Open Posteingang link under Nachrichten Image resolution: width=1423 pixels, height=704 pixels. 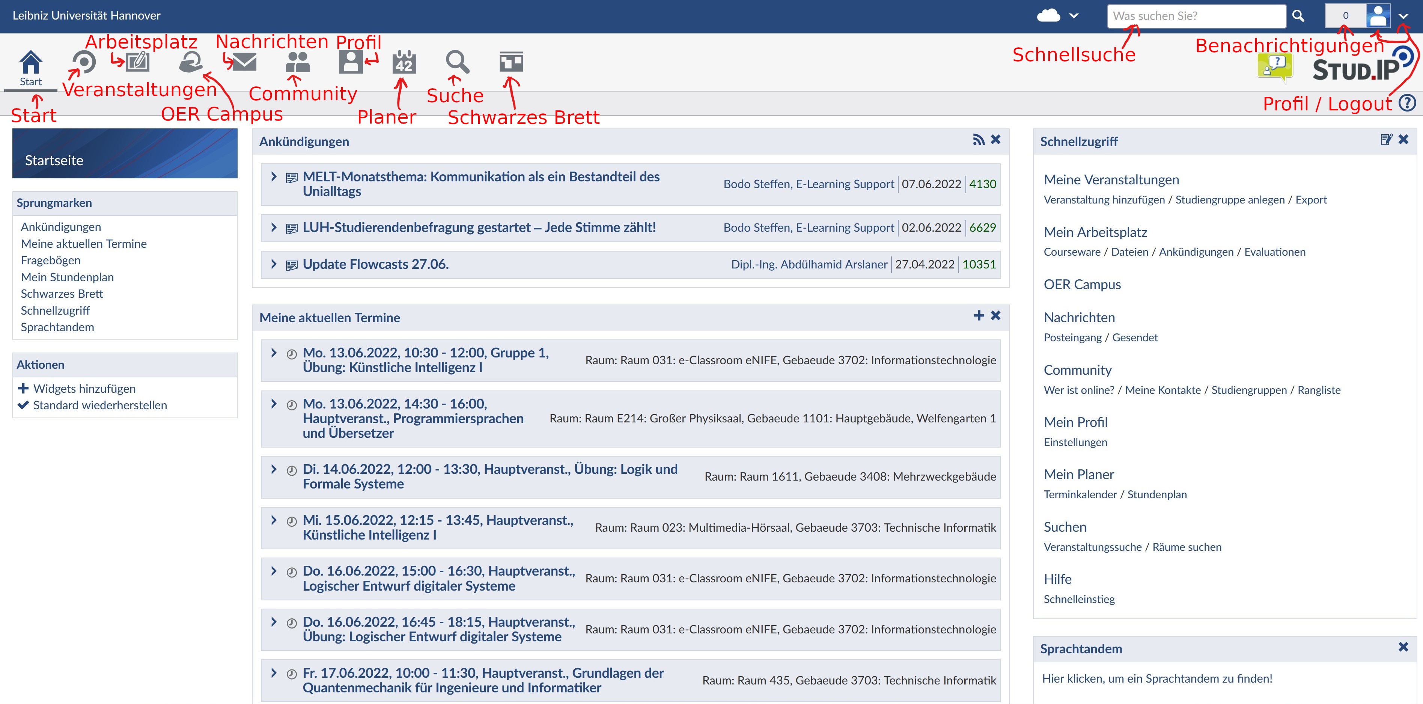[1072, 337]
